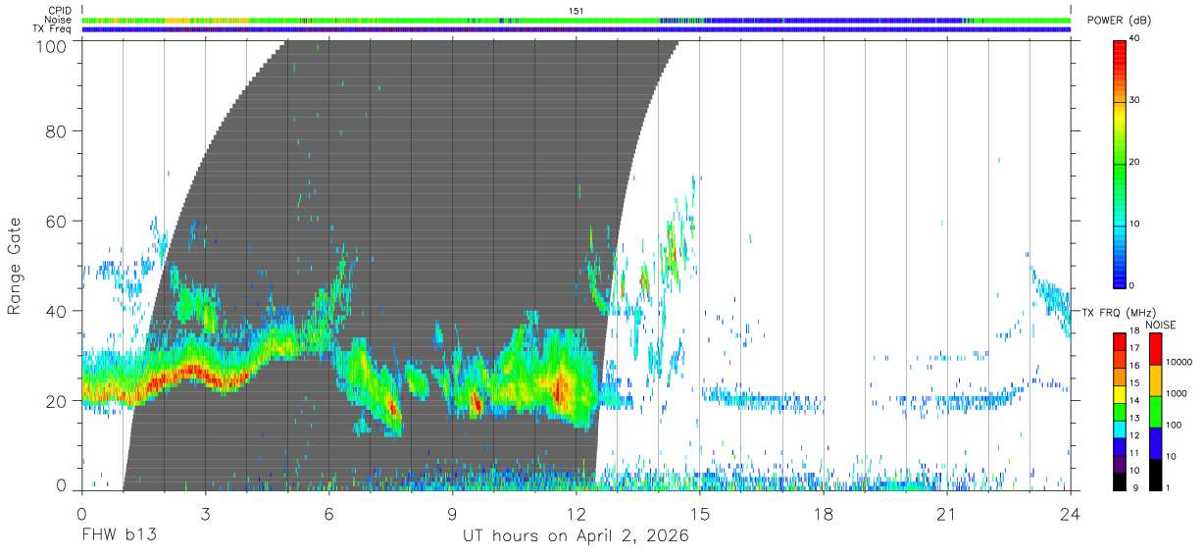This screenshot has width=1204, height=556.
Task: Click the 12 tick label on UT hours axis
Action: click(576, 513)
